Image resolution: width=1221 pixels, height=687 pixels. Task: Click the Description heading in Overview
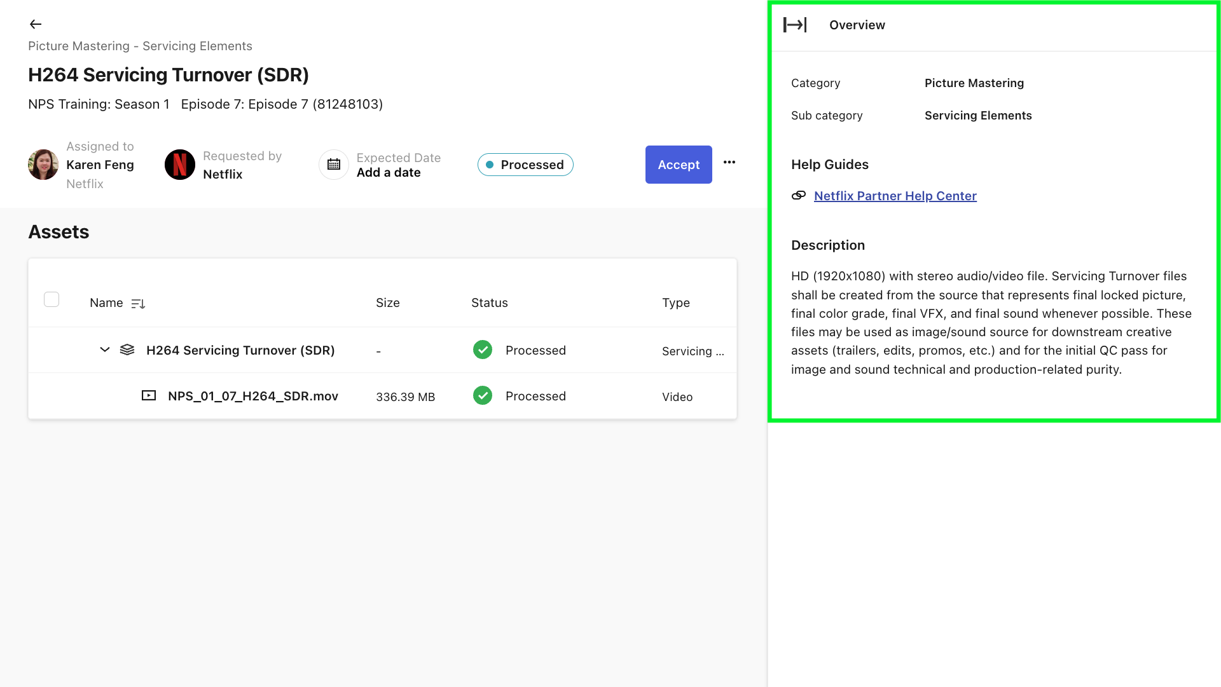pyautogui.click(x=828, y=245)
